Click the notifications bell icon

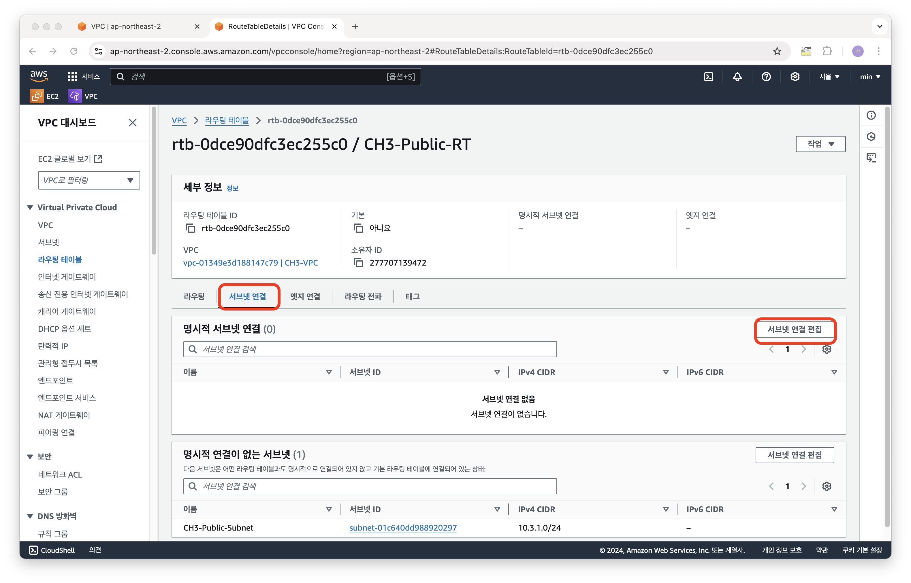[x=737, y=77]
